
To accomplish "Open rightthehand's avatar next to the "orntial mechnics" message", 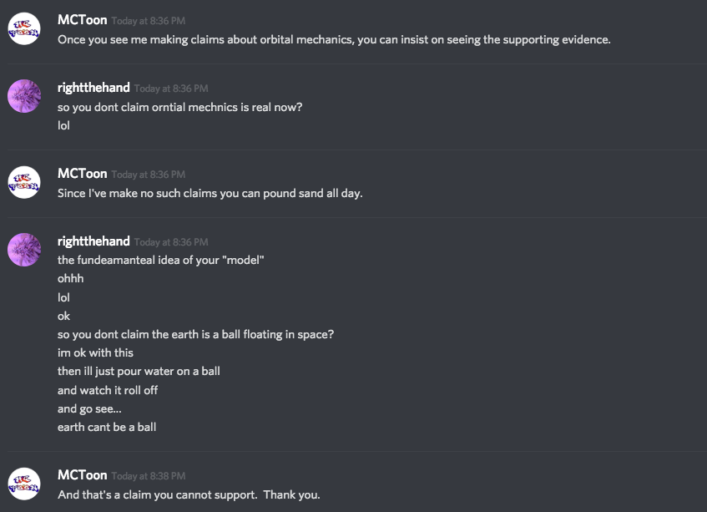I will click(24, 96).
